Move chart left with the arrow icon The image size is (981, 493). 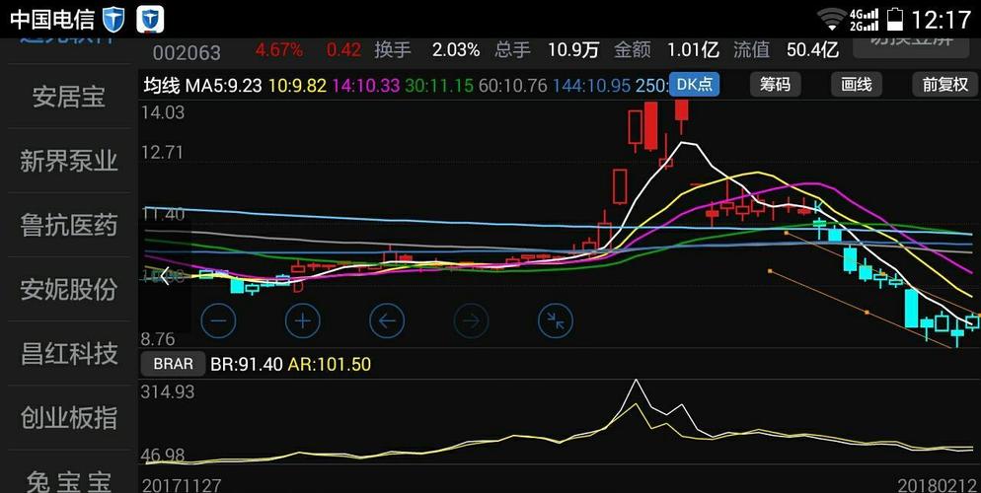(x=387, y=321)
